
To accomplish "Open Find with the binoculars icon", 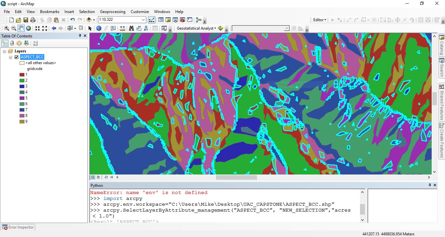I will [x=131, y=28].
